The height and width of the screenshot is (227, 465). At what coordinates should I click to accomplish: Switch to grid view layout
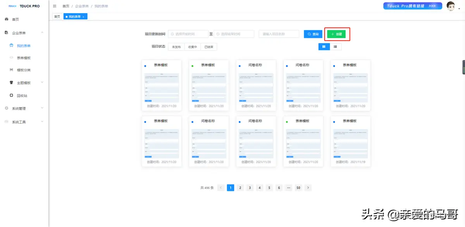pos(325,46)
